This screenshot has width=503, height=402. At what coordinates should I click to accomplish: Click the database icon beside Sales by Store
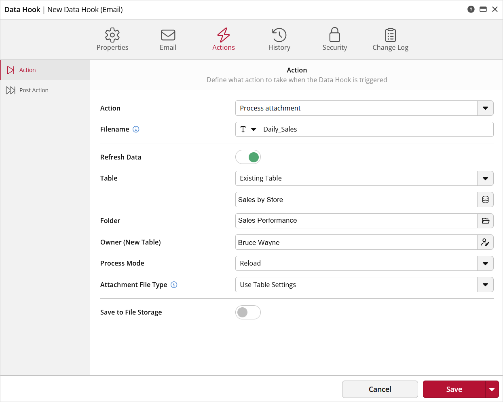pos(486,200)
